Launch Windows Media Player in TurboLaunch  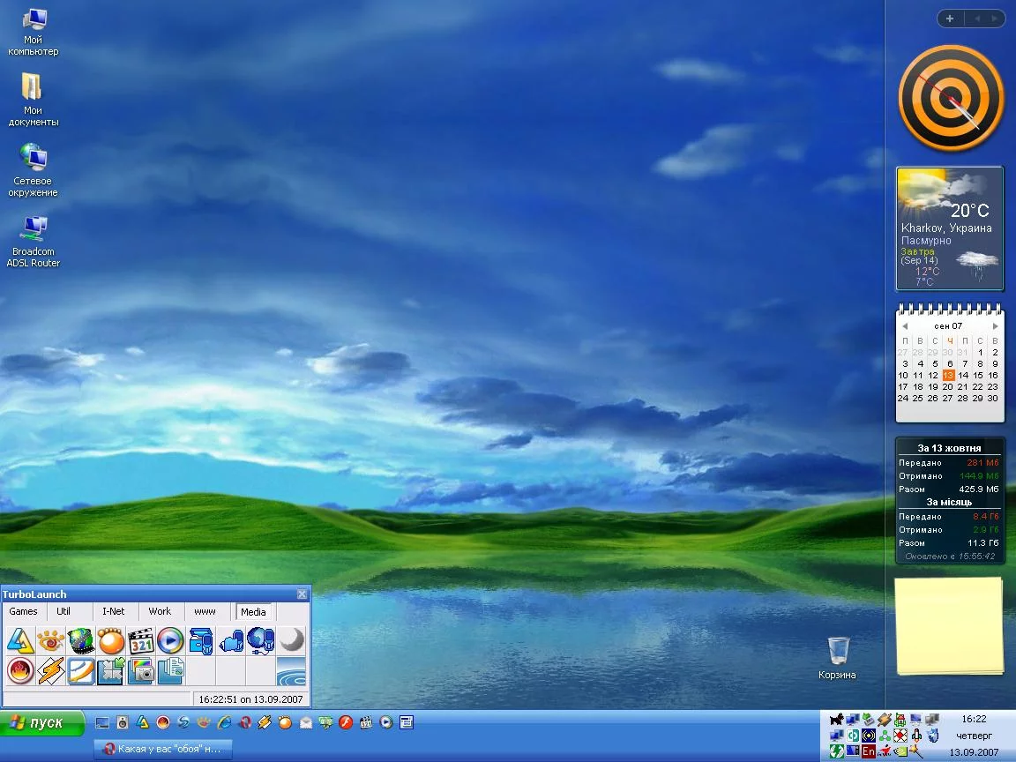coord(170,641)
